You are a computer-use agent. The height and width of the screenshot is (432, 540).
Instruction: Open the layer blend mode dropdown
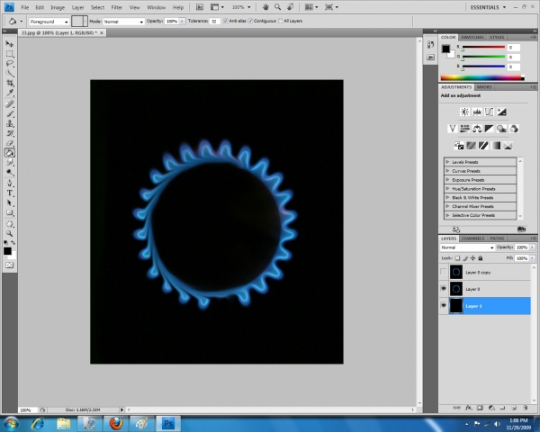pyautogui.click(x=467, y=247)
